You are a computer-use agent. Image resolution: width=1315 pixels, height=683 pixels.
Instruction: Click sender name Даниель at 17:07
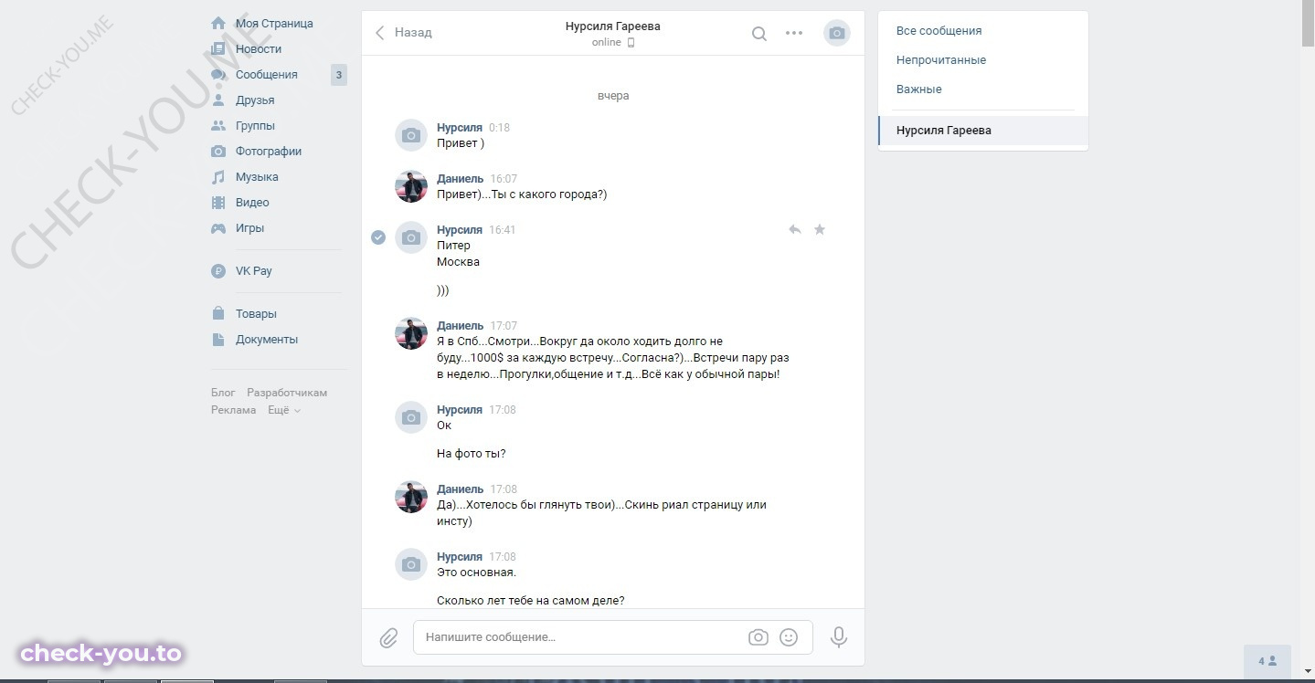pos(460,325)
